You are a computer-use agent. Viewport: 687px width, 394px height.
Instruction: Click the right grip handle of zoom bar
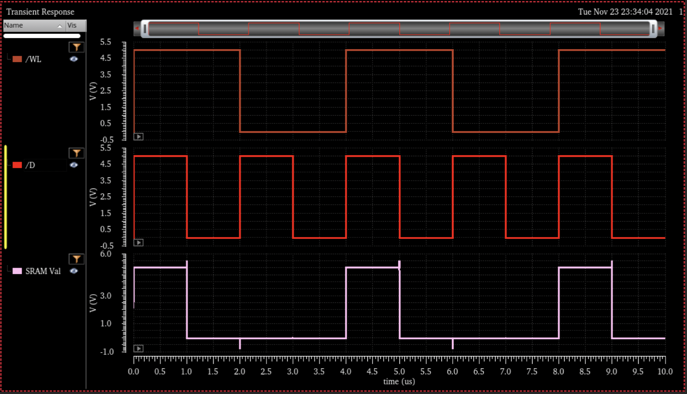[653, 28]
